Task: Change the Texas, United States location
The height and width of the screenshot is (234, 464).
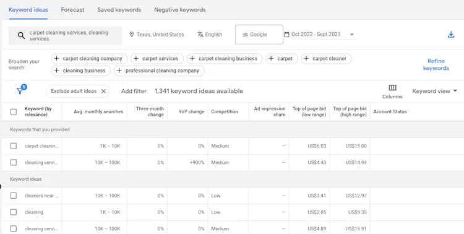Action: coord(160,35)
